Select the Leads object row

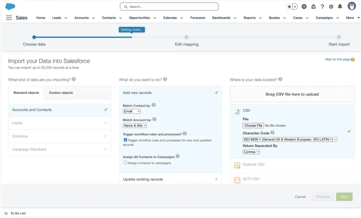[60, 123]
